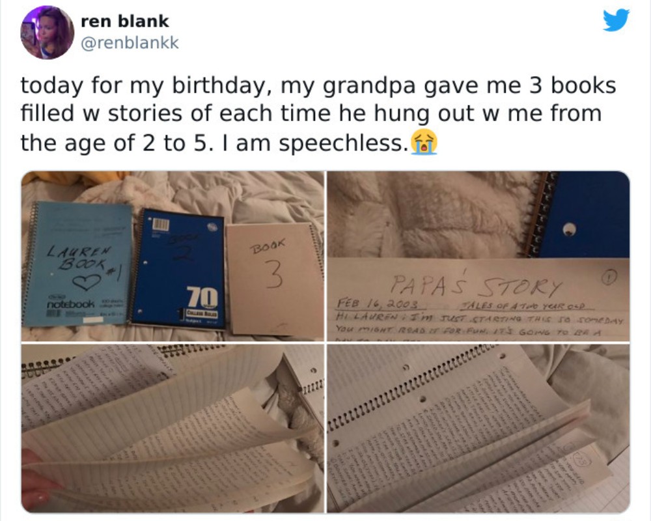Click the Twitter bird logo
Viewport: 651px width, 521px height.
tap(616, 20)
